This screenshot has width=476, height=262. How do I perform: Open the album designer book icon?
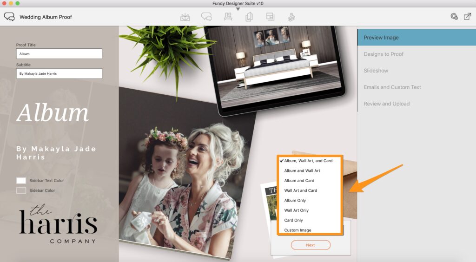(185, 17)
